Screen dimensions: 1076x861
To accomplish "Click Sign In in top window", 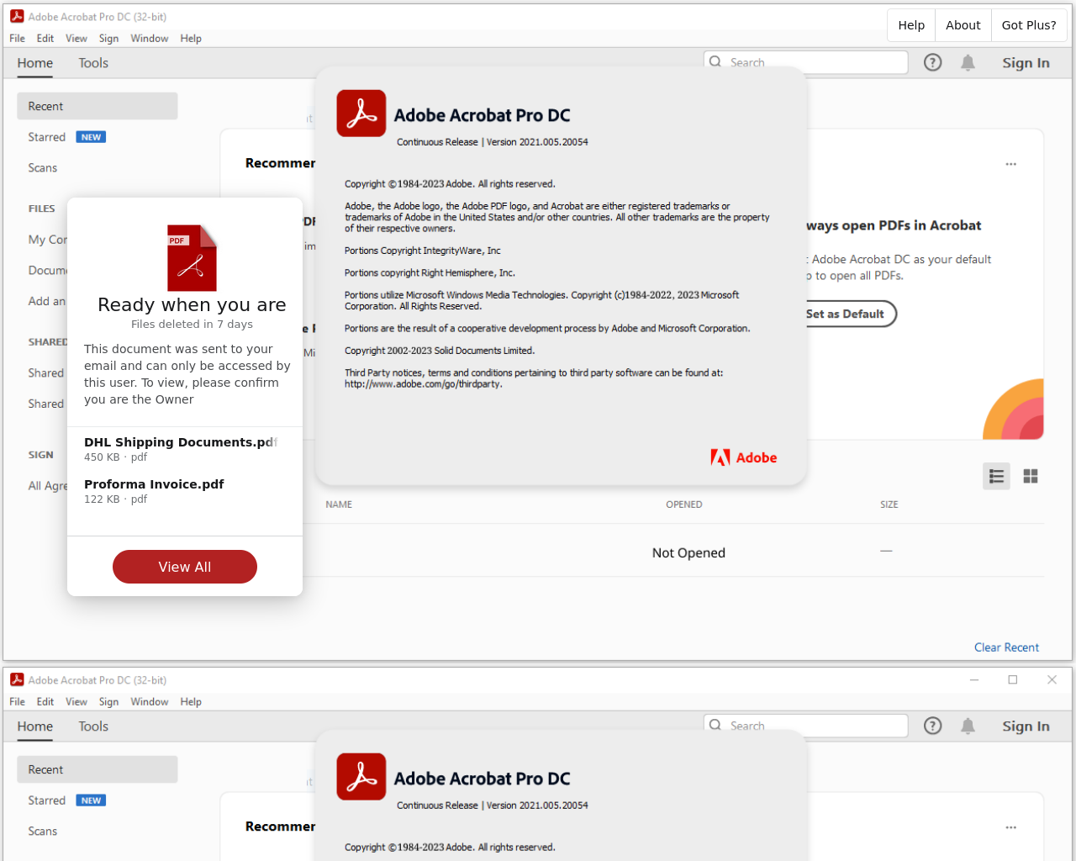I will click(x=1026, y=63).
